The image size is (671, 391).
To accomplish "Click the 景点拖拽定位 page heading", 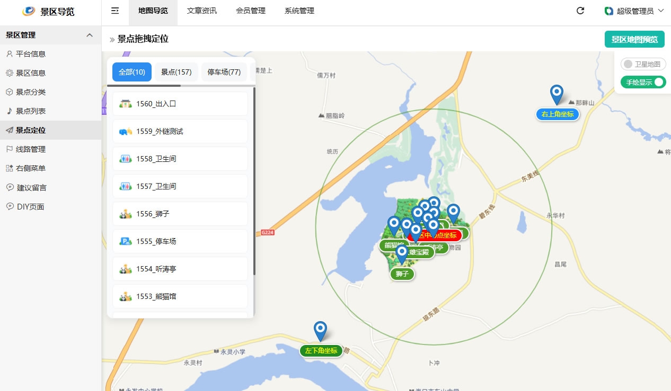I will pos(143,39).
